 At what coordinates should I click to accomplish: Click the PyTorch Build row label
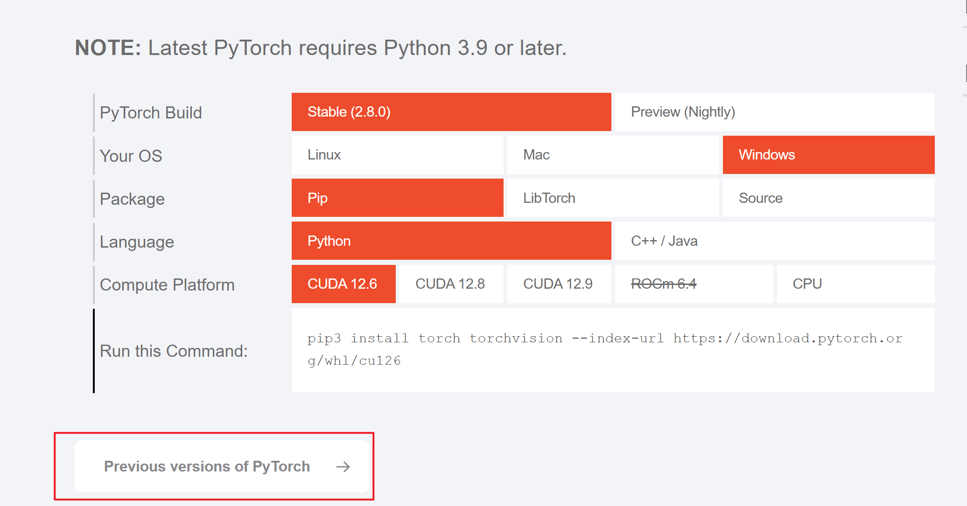coord(151,113)
